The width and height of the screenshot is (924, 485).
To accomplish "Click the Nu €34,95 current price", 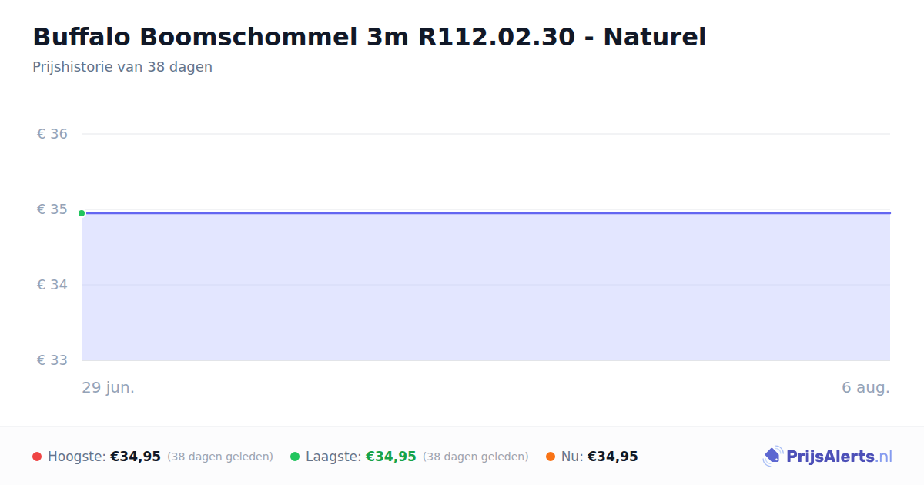I will (x=613, y=457).
